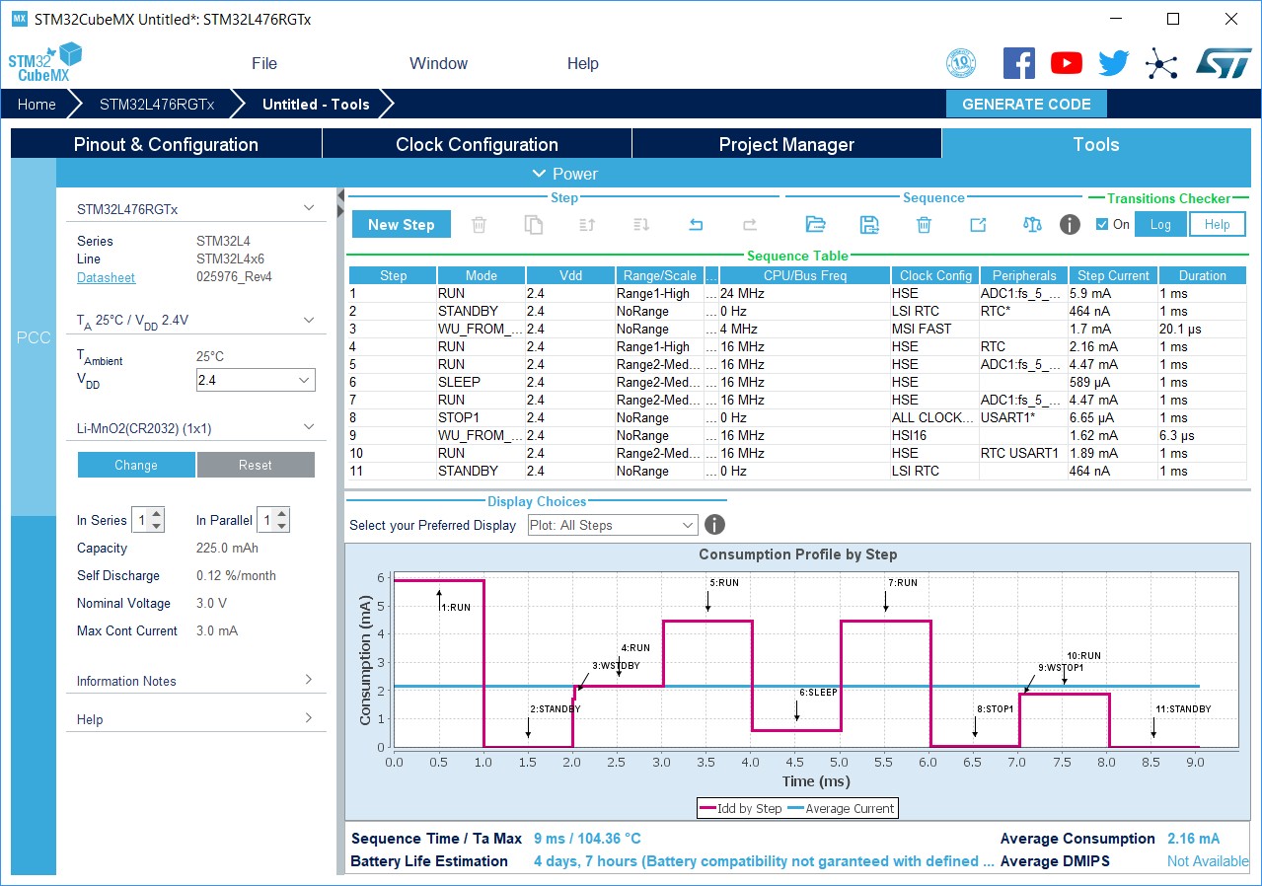Click the sequence information icon
This screenshot has height=886, width=1262.
[1070, 225]
